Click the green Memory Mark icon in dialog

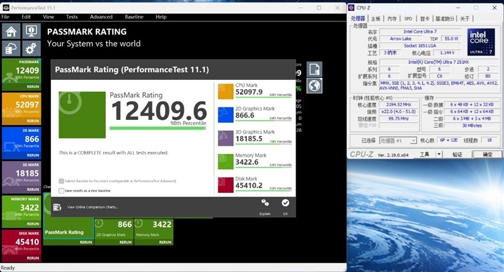coord(226,162)
